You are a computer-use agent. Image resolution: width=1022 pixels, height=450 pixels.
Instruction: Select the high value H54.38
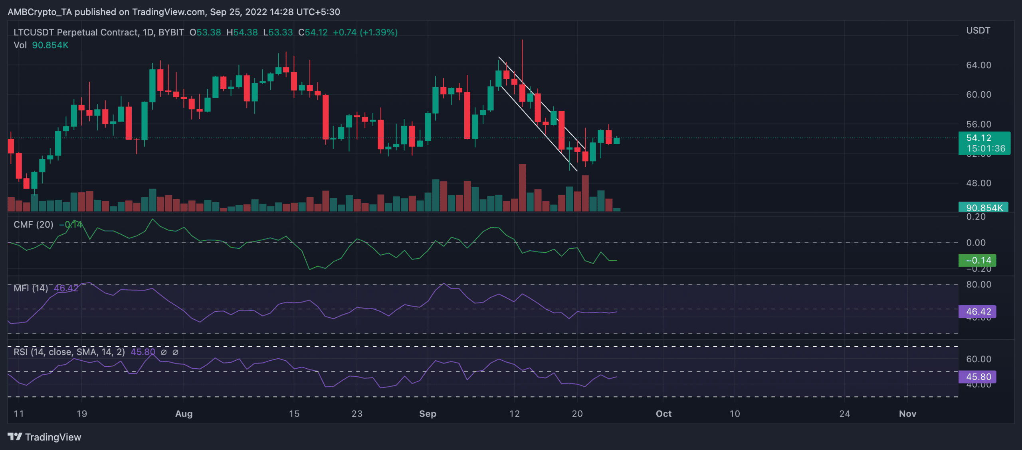tap(242, 32)
